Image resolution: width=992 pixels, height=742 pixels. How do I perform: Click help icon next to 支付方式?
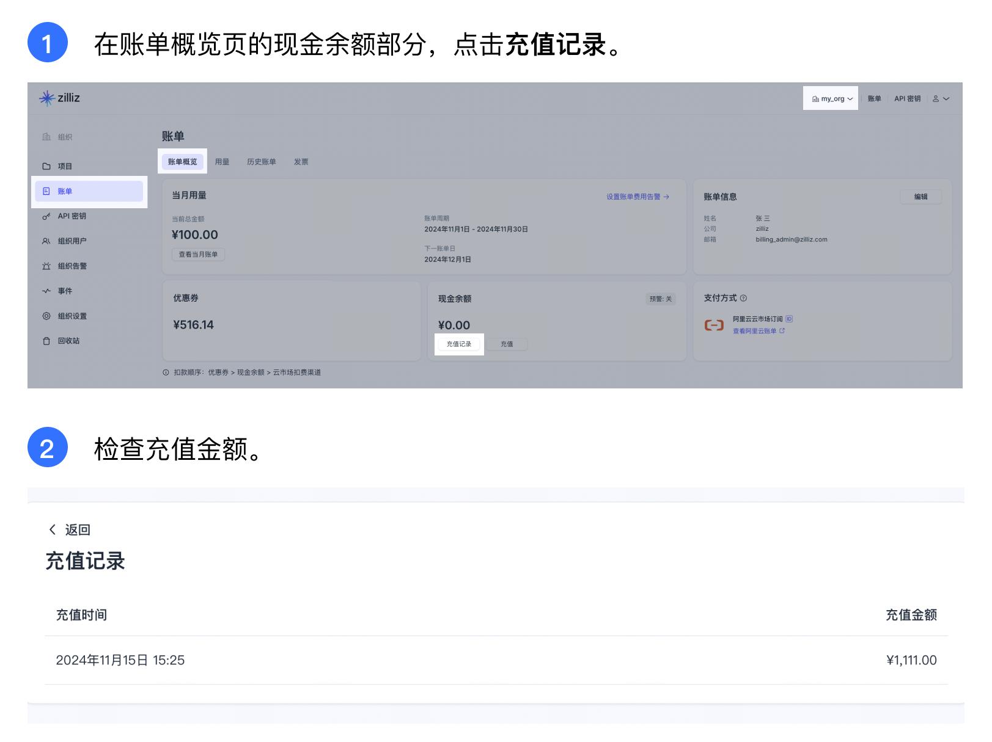[x=743, y=298]
